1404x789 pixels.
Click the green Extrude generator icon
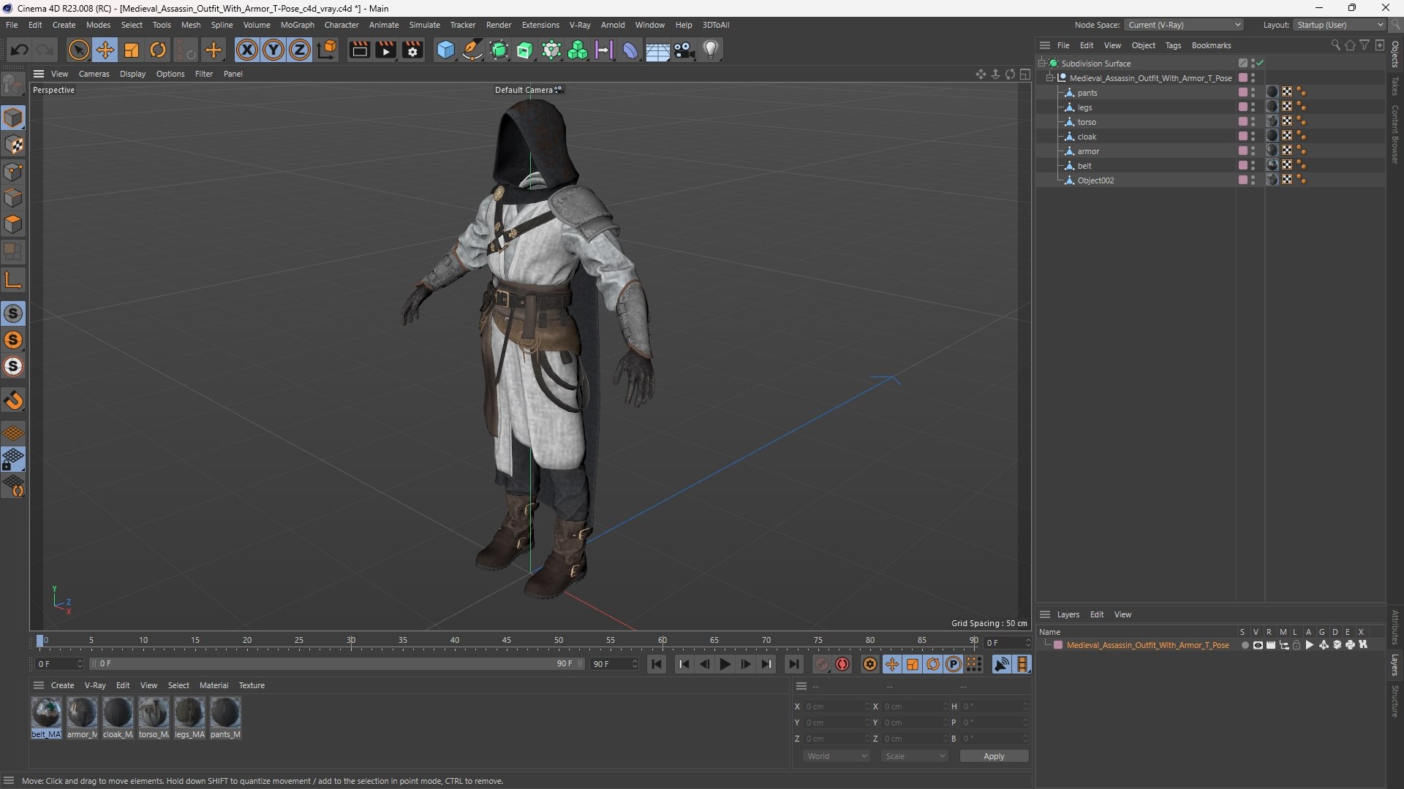coord(525,50)
